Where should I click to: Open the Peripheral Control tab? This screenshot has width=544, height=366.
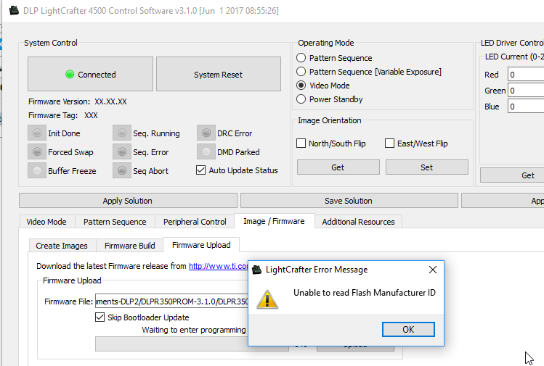click(x=195, y=222)
